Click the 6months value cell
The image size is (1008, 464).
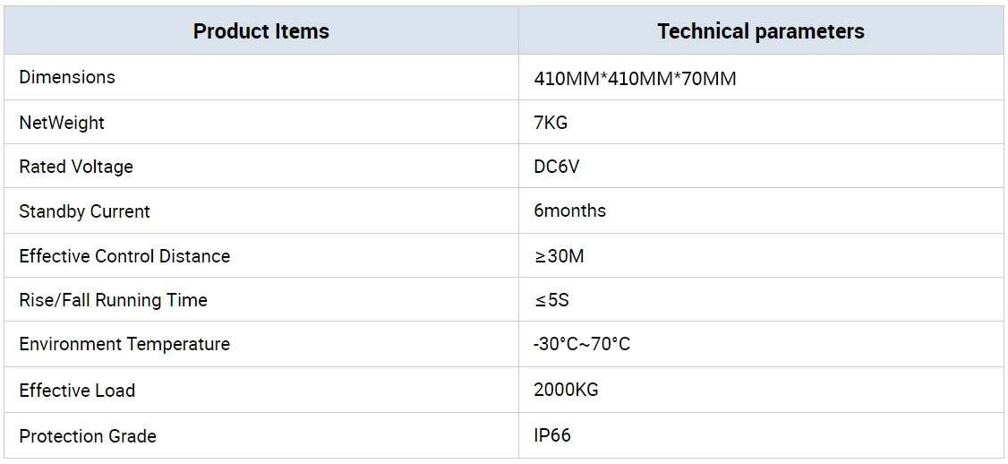pyautogui.click(x=569, y=211)
